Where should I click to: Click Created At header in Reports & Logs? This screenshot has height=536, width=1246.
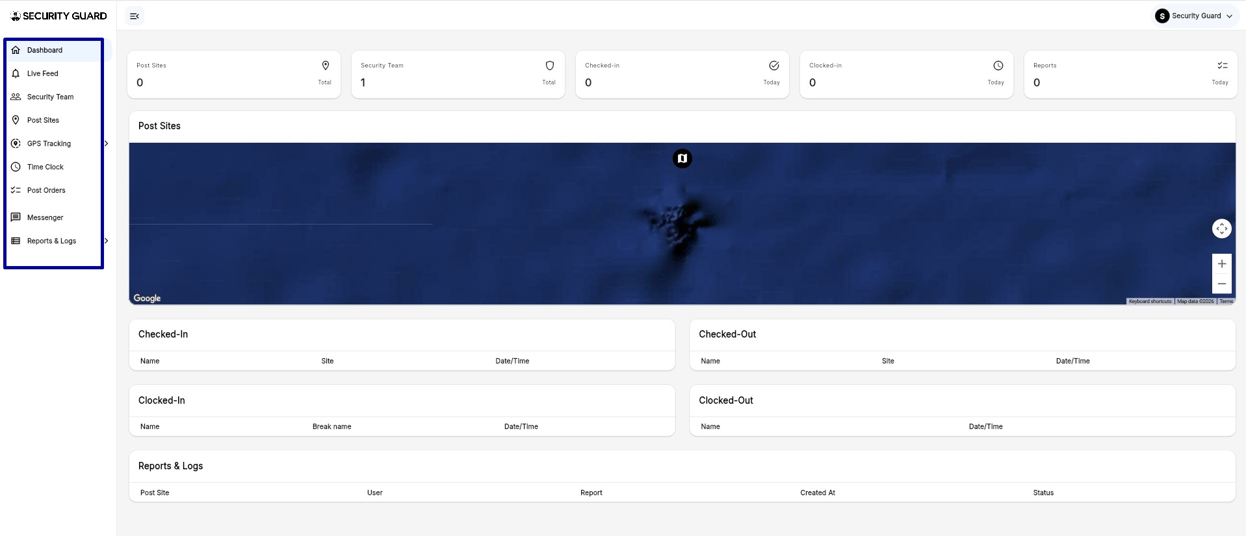(818, 493)
